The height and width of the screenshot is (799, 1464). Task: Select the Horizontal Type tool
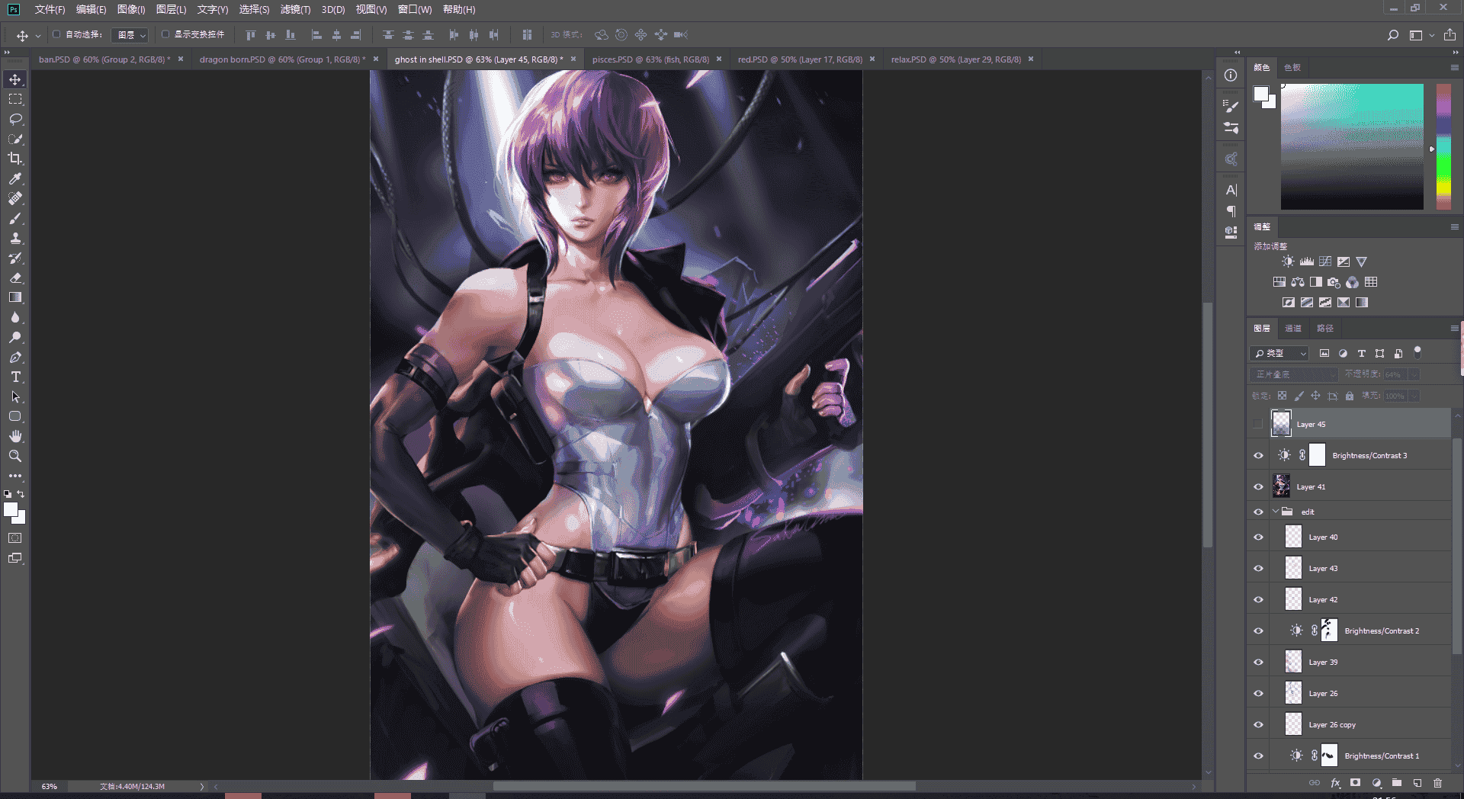click(x=15, y=377)
